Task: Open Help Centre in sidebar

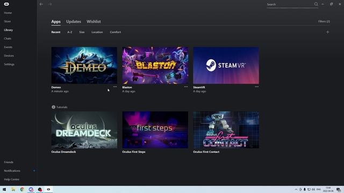Action: [x=12, y=179]
